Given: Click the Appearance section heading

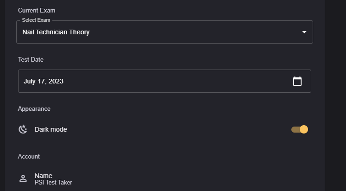Looking at the screenshot, I should click(x=34, y=108).
